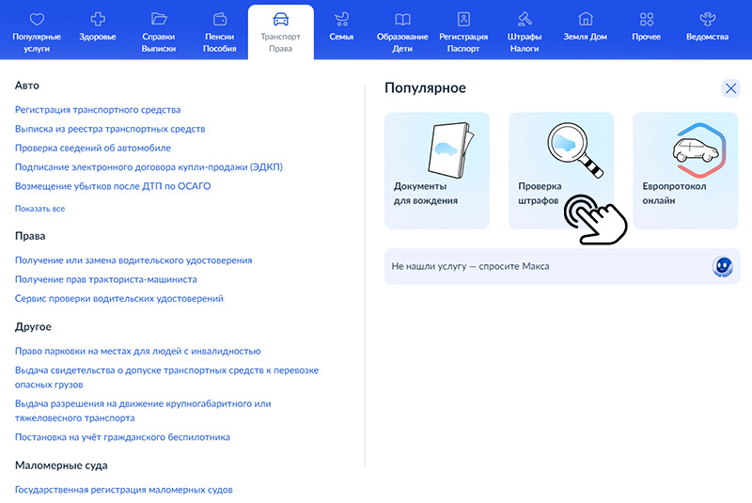Switch to the Пенсии Пособия tab label
Screen dimensions: 752x503
coord(220,42)
